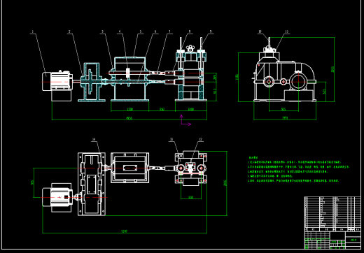Image resolution: width=364 pixels, height=253 pixels.
Task: Select part balloon number 1 above the motor
Action: tap(33, 31)
